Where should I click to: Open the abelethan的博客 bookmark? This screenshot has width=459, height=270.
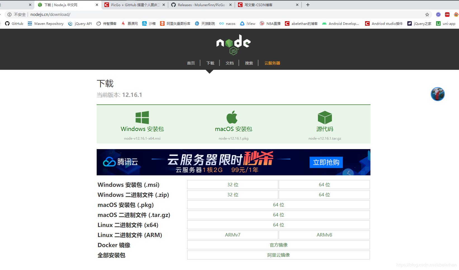point(301,23)
